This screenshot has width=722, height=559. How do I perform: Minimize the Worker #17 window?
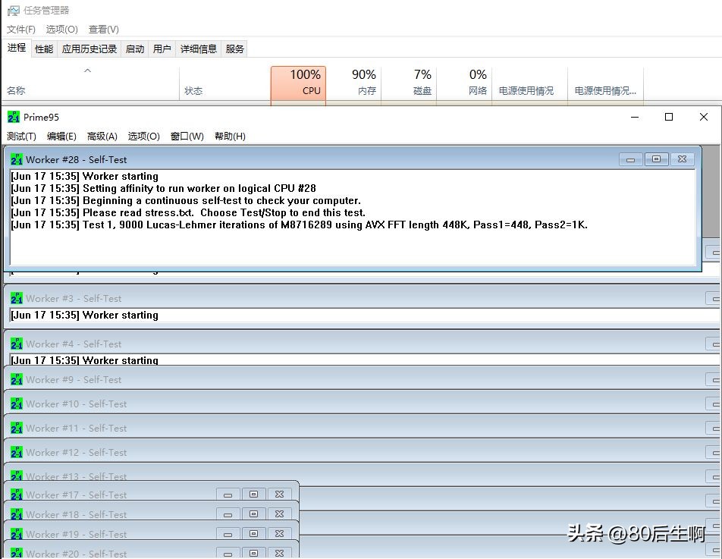coord(228,495)
